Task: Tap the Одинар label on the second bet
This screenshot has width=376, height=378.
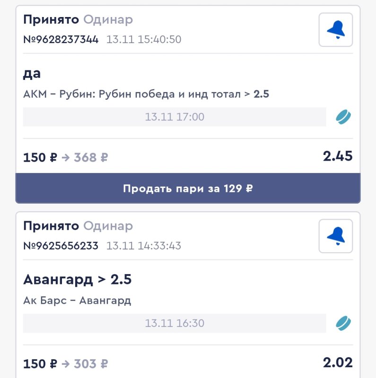Action: (108, 226)
